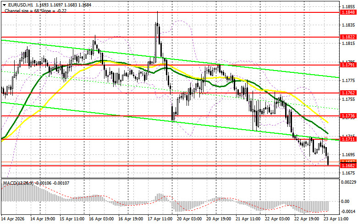Click the 1.1848 red level price tag

click(x=348, y=12)
